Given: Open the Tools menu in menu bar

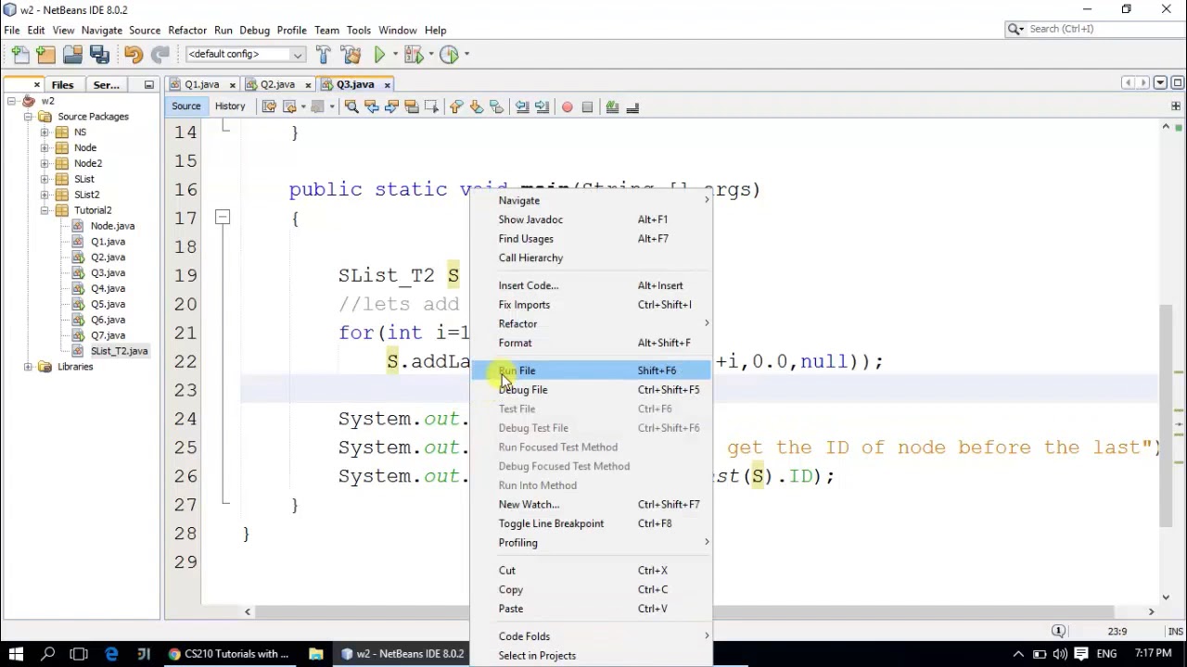Looking at the screenshot, I should (358, 30).
